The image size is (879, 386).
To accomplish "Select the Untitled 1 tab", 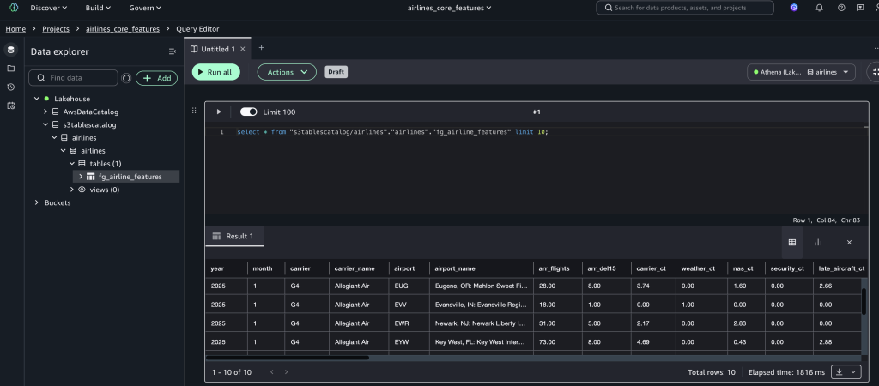I will 217,49.
